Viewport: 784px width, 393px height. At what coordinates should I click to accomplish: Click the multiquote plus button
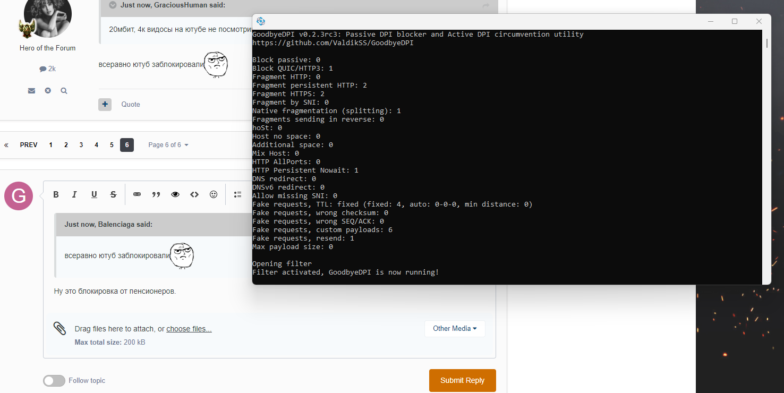(x=105, y=104)
